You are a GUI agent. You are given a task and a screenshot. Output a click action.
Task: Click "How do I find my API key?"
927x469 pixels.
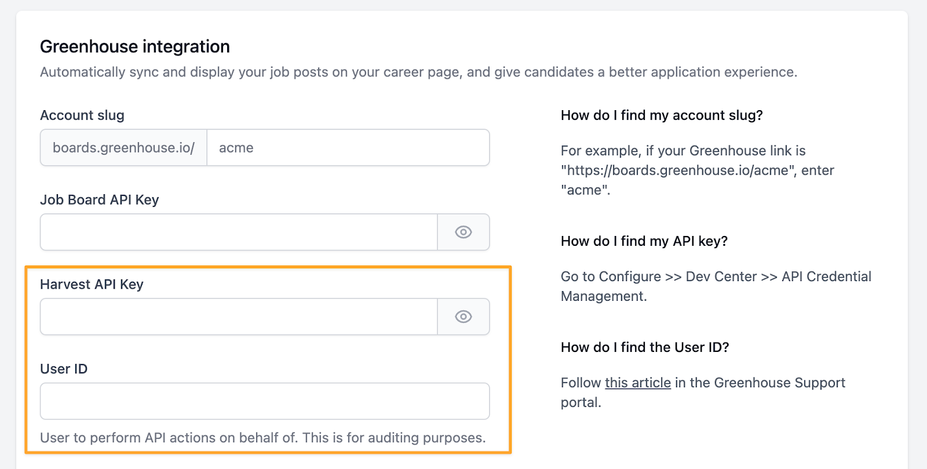(x=644, y=241)
